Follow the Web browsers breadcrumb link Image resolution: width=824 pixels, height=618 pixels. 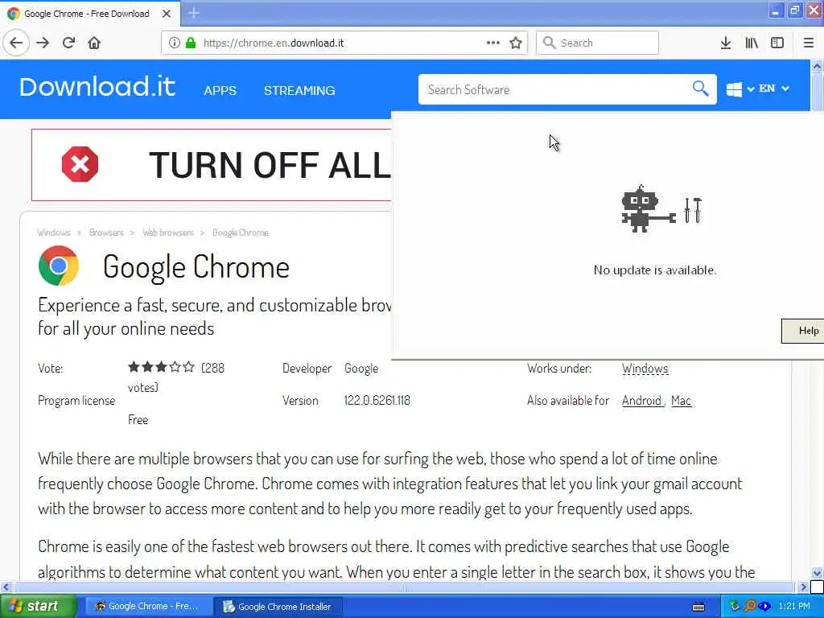168,233
